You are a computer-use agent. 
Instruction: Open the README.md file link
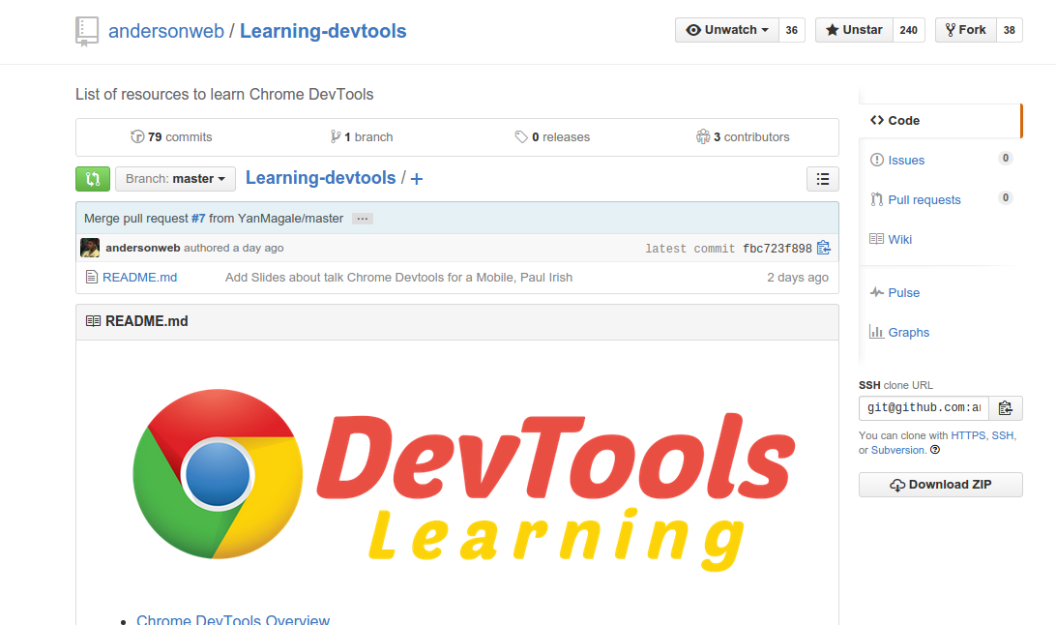pos(139,278)
